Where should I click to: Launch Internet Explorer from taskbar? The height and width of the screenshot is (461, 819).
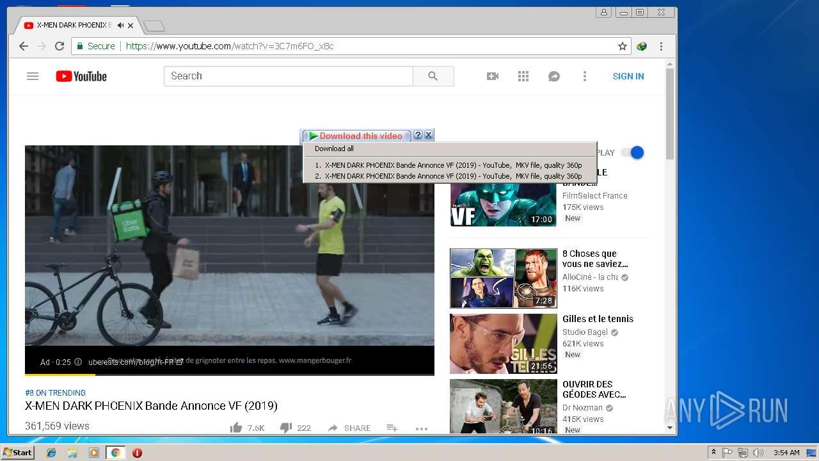pyautogui.click(x=51, y=453)
